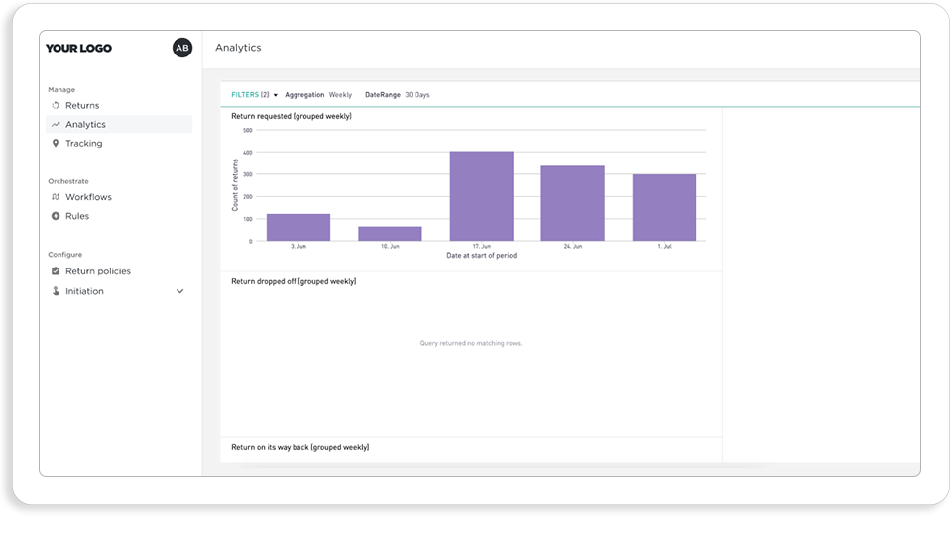Change the DateRange 30 Days filter
The image size is (952, 535).
(397, 95)
